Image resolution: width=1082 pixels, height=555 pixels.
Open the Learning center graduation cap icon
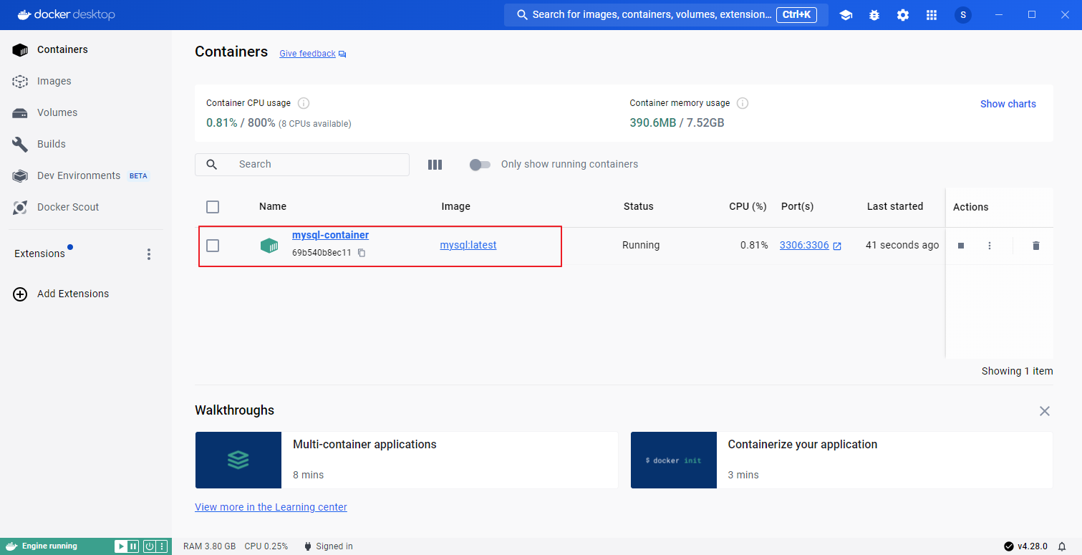pos(846,15)
